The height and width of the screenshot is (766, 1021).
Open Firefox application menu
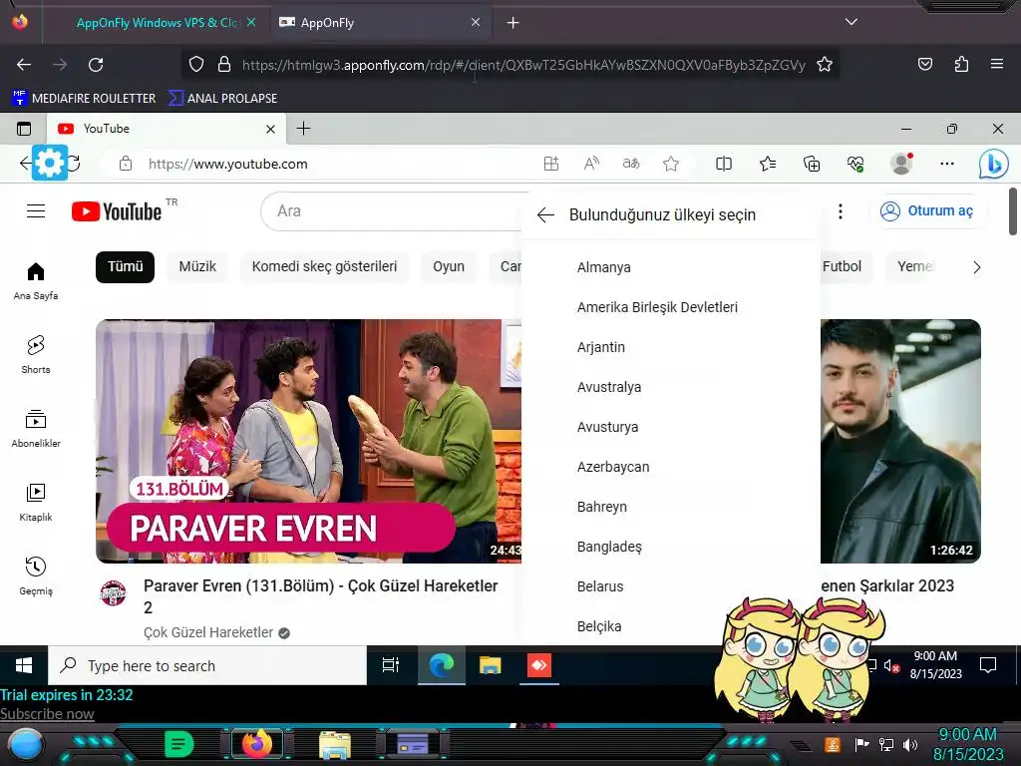(997, 65)
